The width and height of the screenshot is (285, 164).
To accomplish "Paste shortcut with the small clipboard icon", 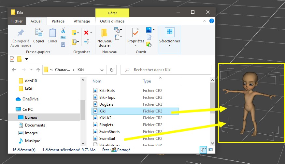I will (63, 44).
